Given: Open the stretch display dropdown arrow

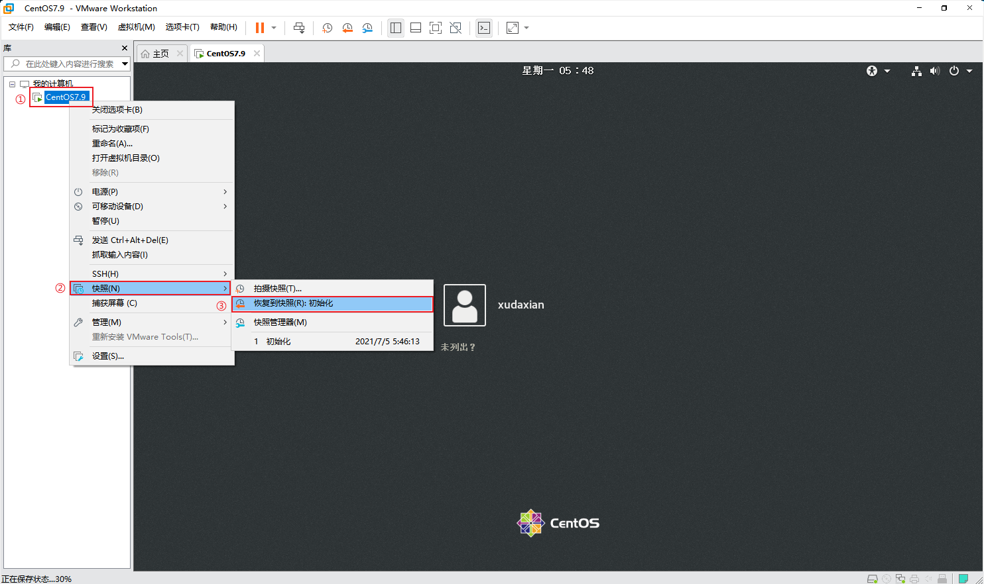Looking at the screenshot, I should (x=526, y=28).
